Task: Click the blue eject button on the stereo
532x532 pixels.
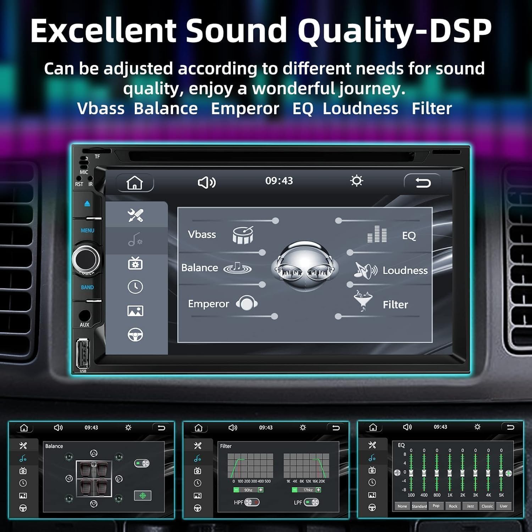Action: coord(87,204)
